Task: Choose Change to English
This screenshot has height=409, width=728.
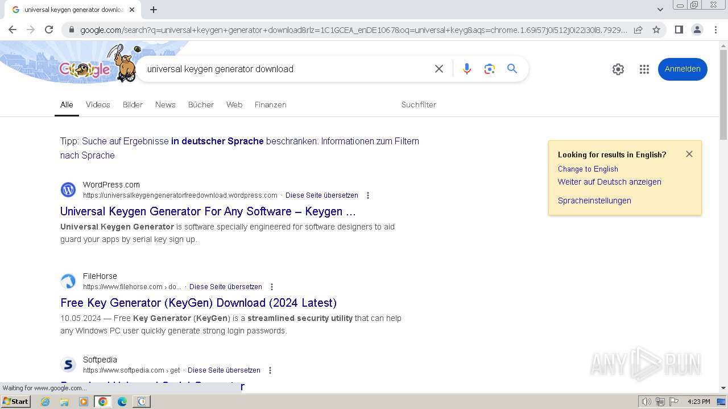Action: click(x=588, y=169)
